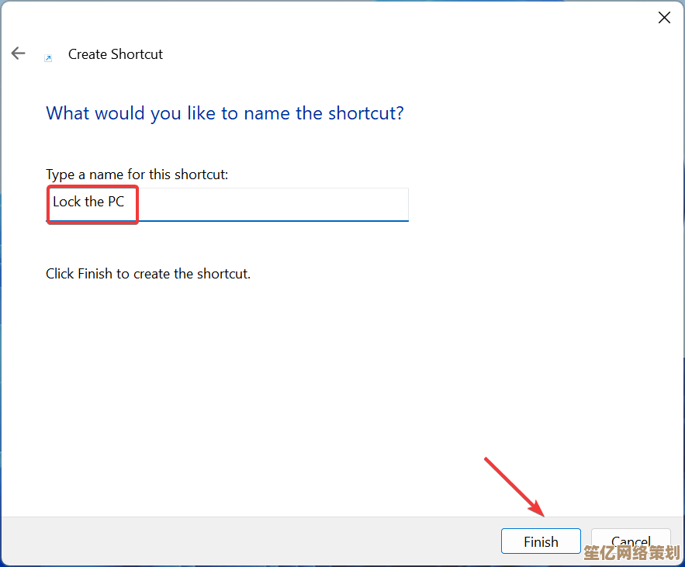Image resolution: width=685 pixels, height=567 pixels.
Task: Click the word "the" in the name field
Action: 94,202
